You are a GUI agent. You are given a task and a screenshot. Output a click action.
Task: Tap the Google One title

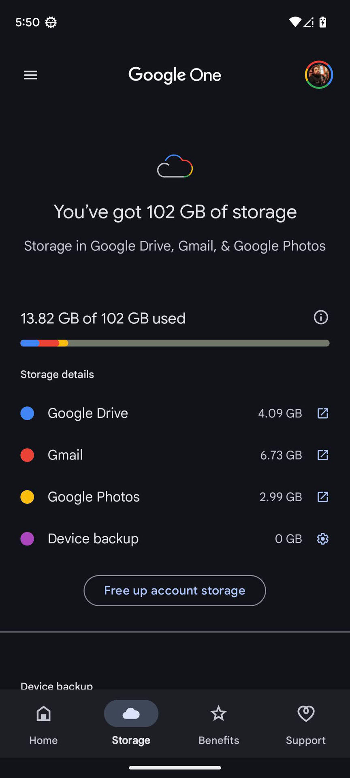click(x=175, y=75)
